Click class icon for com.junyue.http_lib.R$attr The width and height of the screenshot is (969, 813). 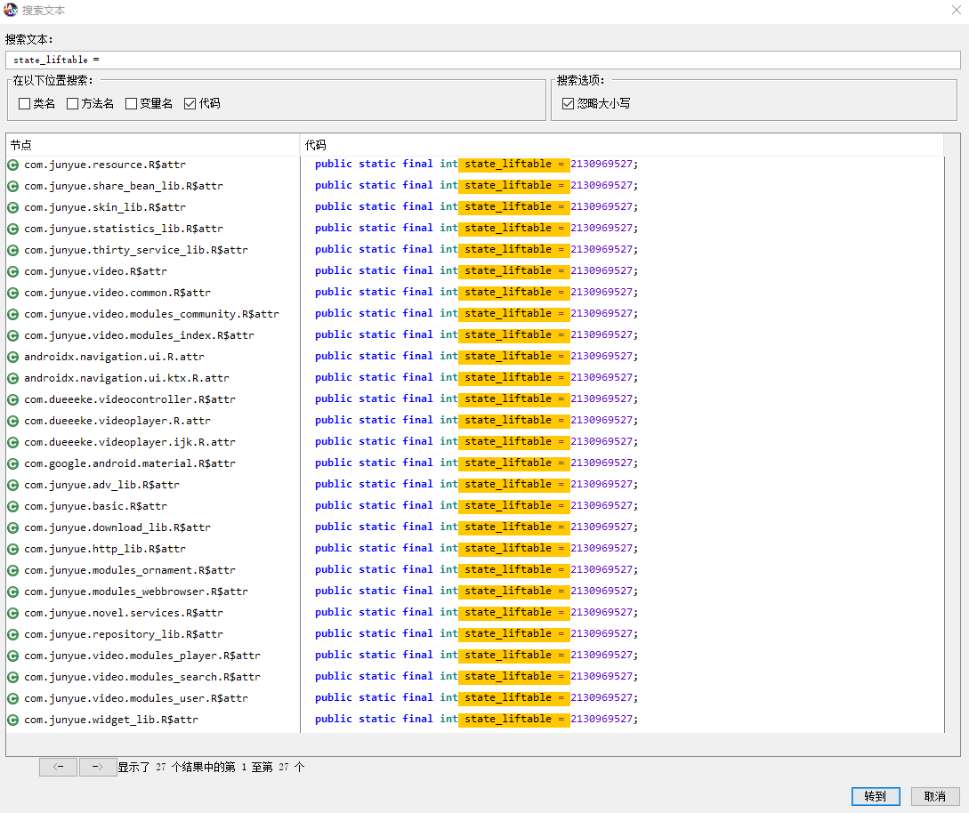(13, 549)
